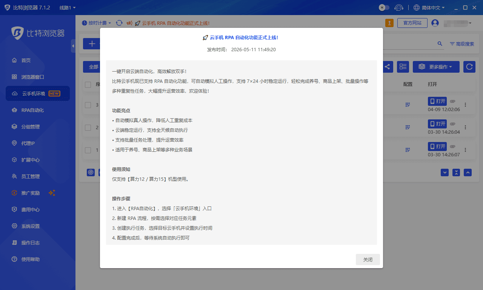Click the home icon beside 首页
This screenshot has width=483, height=290.
[x=14, y=60]
